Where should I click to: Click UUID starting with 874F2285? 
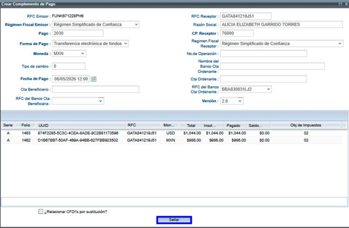(x=78, y=133)
